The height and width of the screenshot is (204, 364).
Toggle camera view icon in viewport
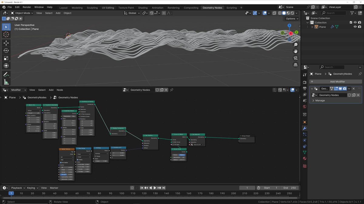[295, 58]
